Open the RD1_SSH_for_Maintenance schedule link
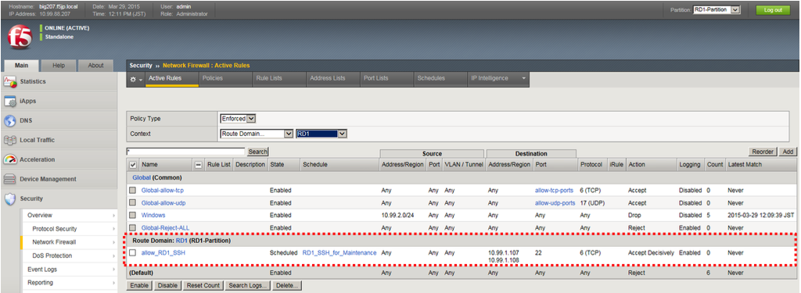The image size is (801, 293). click(x=339, y=252)
